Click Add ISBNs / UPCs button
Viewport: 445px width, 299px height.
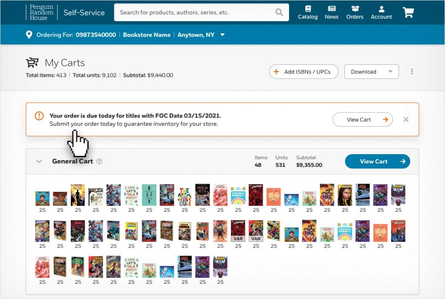[x=304, y=72]
